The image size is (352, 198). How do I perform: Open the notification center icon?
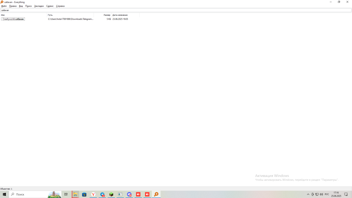pyautogui.click(x=346, y=194)
